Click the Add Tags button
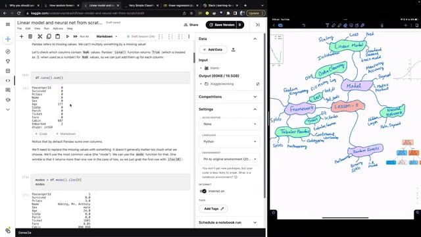 (x=213, y=209)
